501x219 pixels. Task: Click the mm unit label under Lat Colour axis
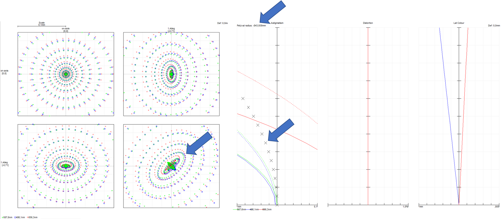(x=421, y=207)
